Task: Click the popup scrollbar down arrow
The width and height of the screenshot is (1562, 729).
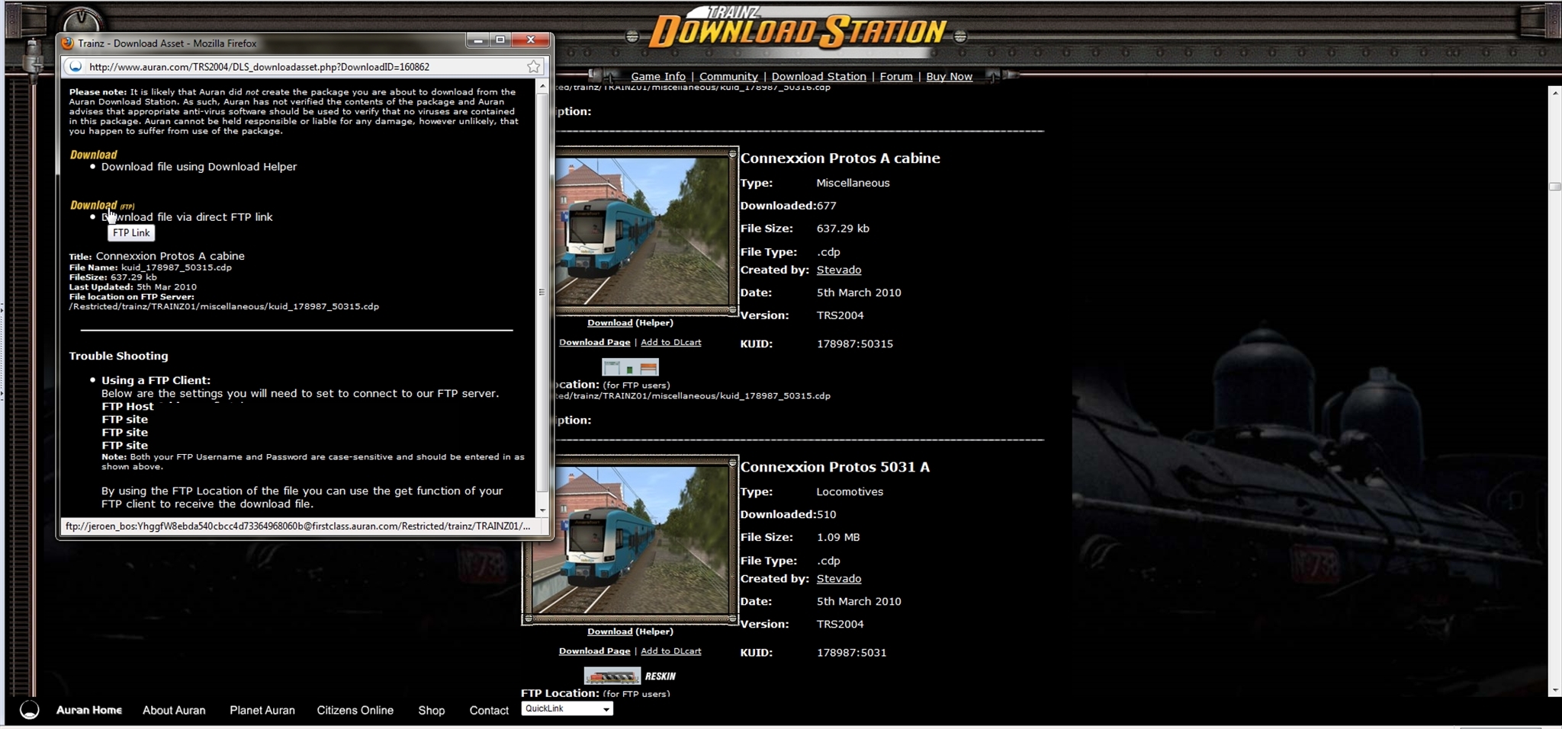Action: pos(542,510)
